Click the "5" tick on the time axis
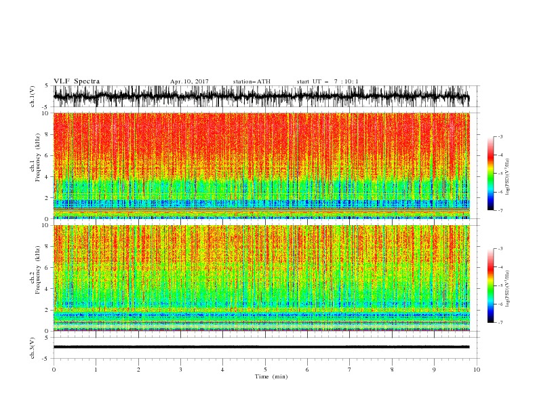This screenshot has width=537, height=415. [x=265, y=370]
